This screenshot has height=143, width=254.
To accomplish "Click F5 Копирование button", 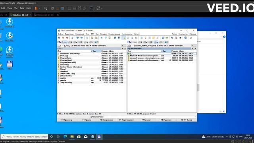I will coord(107,120).
